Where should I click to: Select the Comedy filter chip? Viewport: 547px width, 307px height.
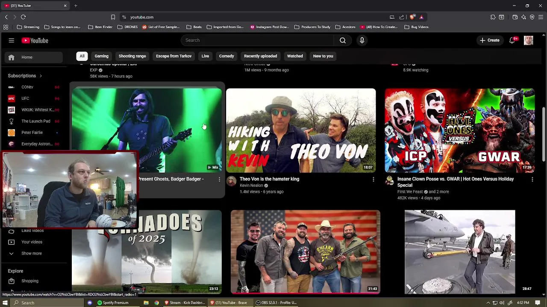(226, 56)
